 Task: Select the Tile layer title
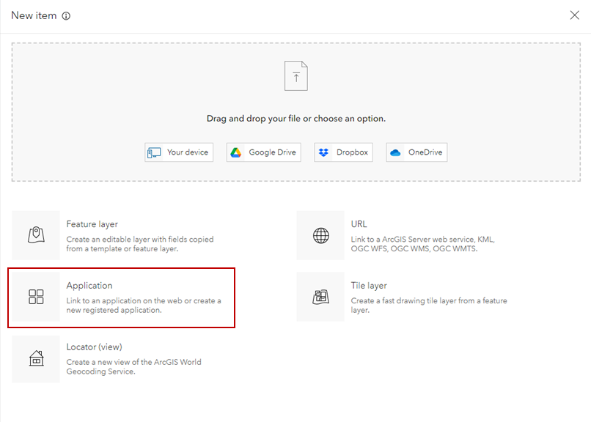368,286
